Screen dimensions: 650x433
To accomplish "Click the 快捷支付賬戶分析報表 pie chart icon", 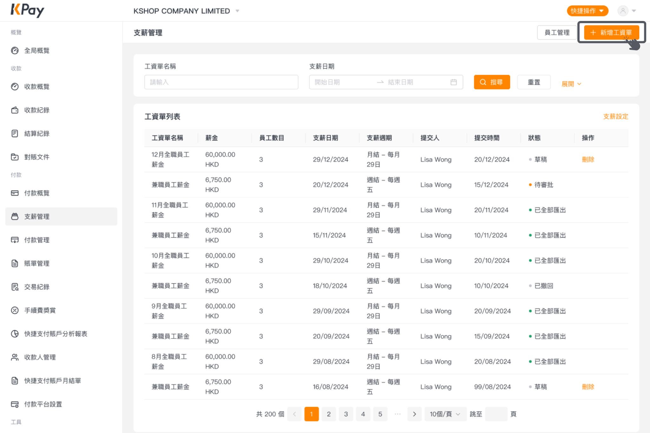I will 15,334.
